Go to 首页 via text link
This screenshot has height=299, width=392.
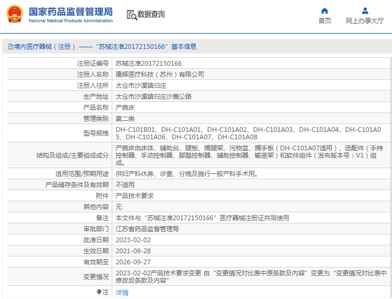(x=325, y=21)
